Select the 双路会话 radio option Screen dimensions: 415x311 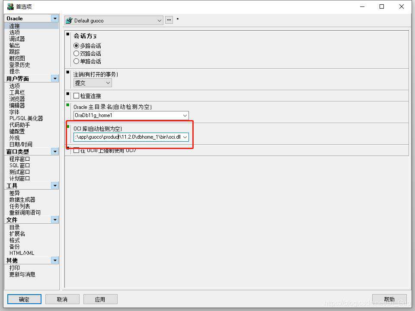(x=76, y=54)
